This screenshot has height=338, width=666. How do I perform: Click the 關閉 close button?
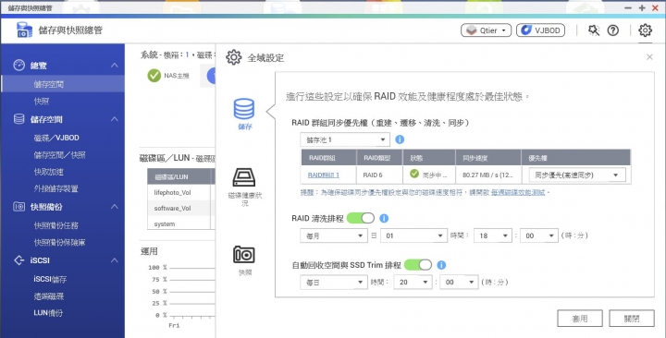pyautogui.click(x=632, y=318)
